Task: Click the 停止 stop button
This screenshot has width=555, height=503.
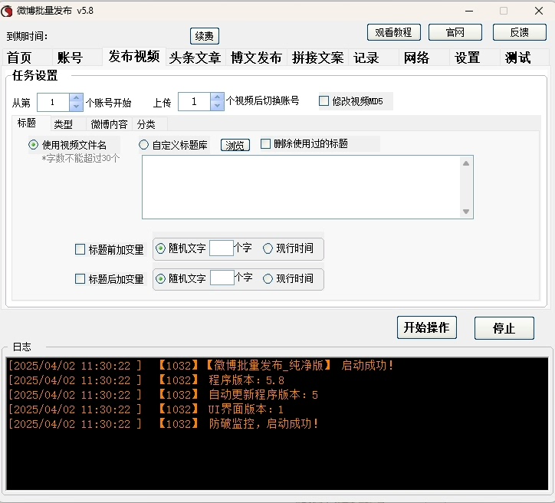Action: (x=504, y=328)
